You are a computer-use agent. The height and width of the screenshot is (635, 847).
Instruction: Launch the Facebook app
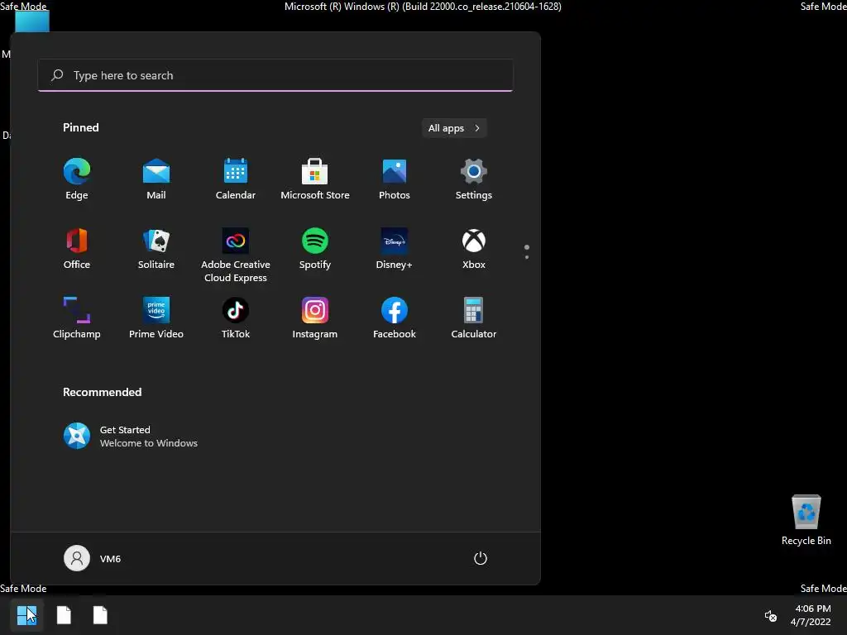point(395,318)
